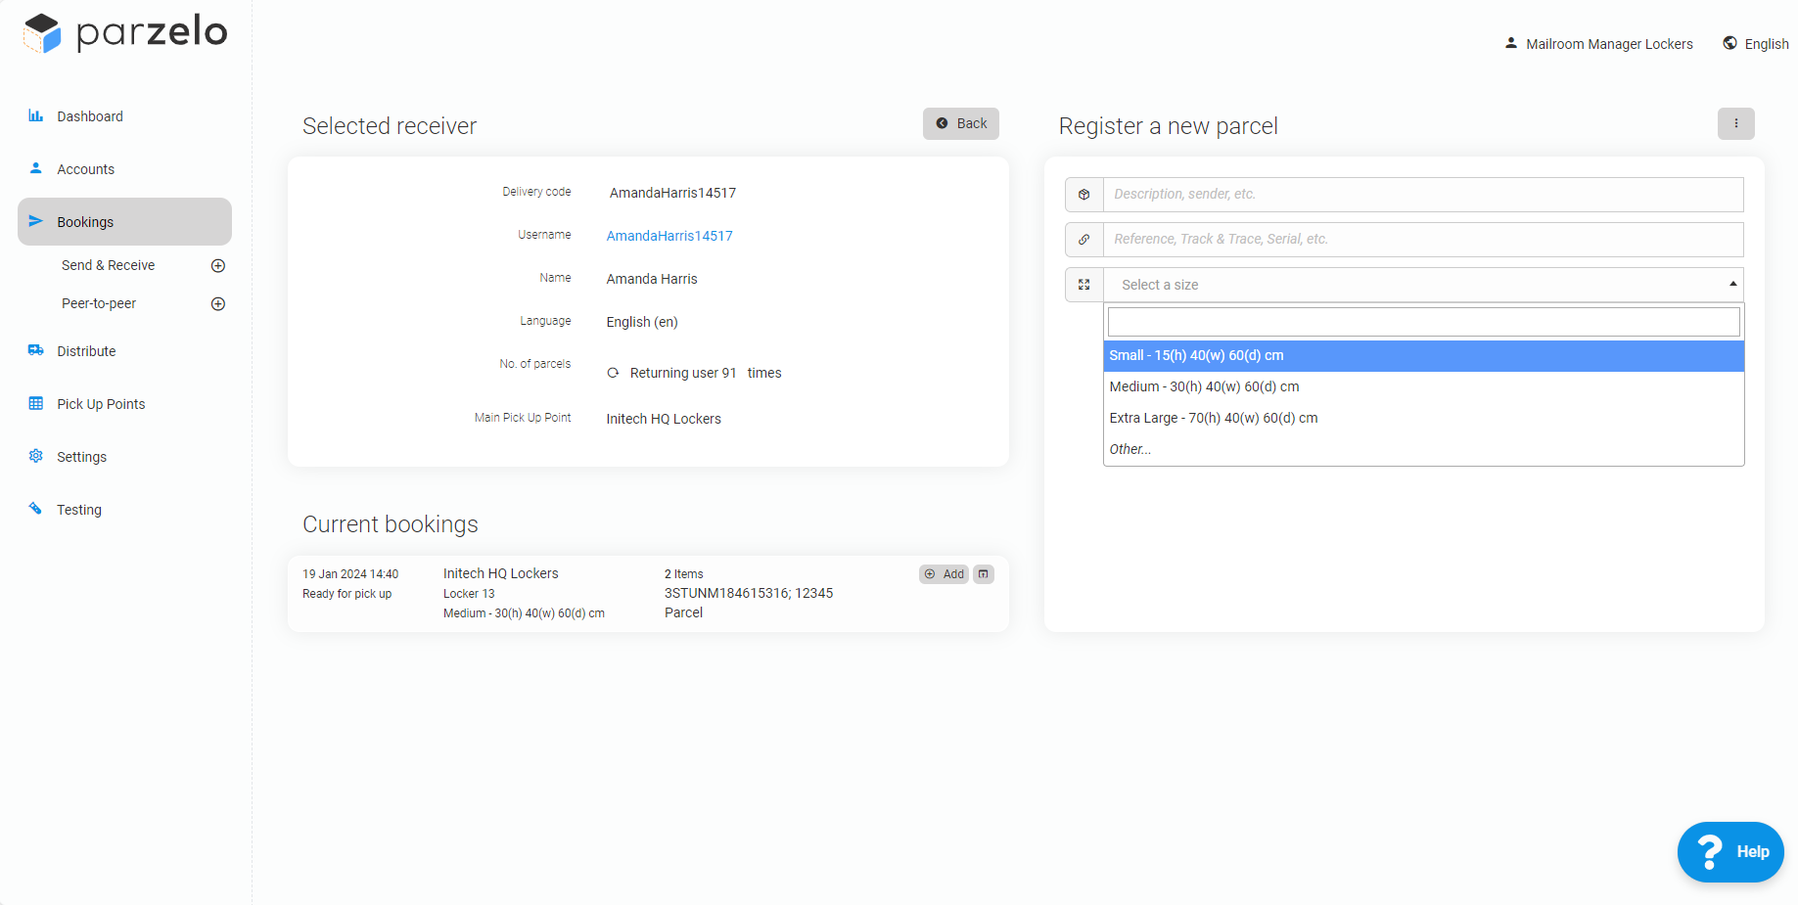The height and width of the screenshot is (905, 1798).
Task: Click the Bookings paper-plane icon
Action: click(36, 221)
